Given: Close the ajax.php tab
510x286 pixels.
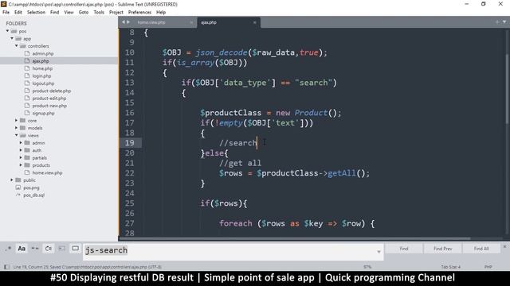Looking at the screenshot, I should tap(255, 22).
